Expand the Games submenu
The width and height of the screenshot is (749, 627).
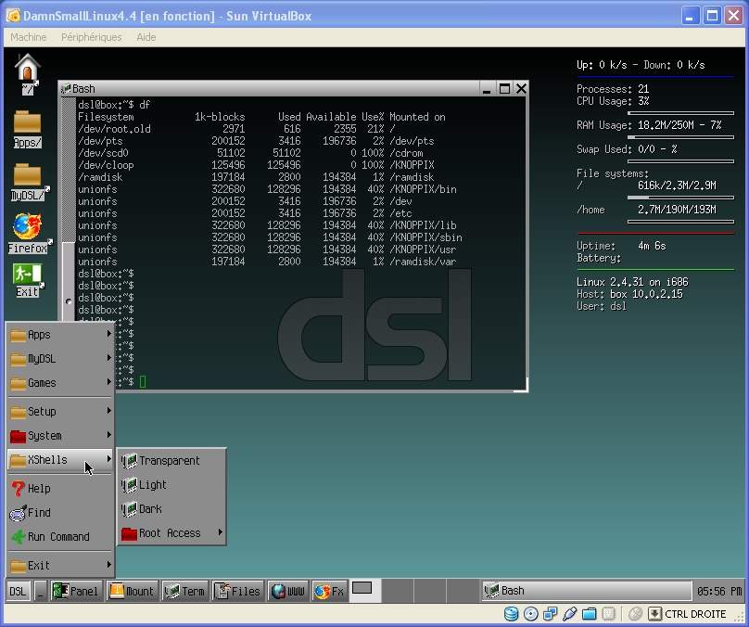coord(60,383)
